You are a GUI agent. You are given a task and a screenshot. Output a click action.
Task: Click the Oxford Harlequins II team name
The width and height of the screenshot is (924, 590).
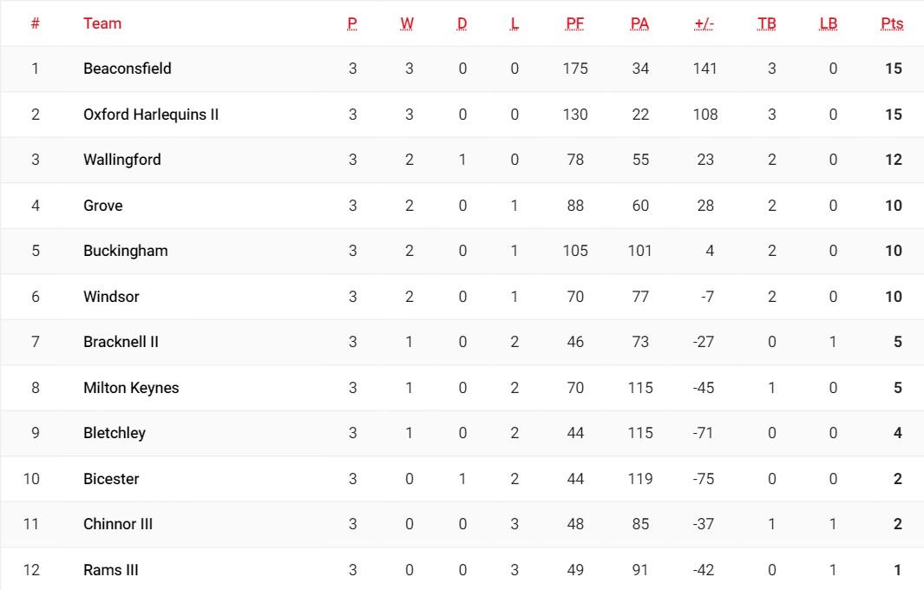[x=151, y=115]
